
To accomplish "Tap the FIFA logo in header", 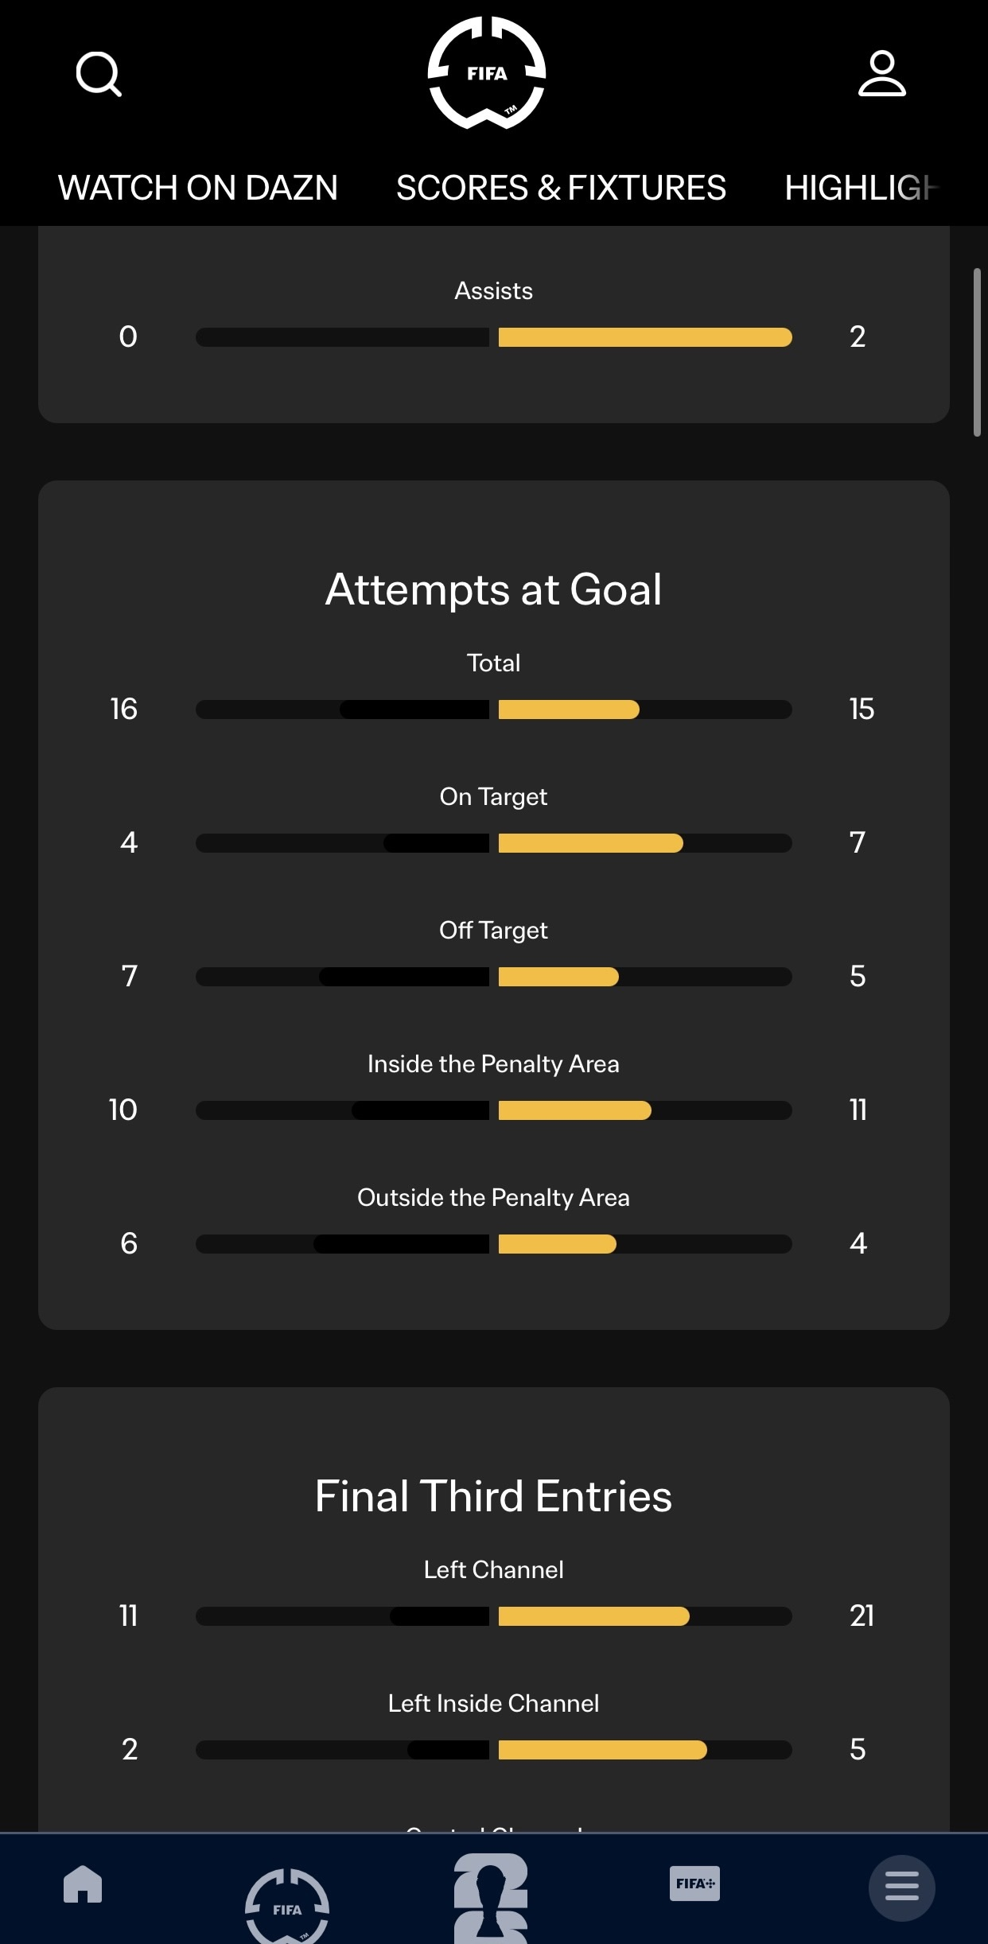I will click(x=487, y=73).
